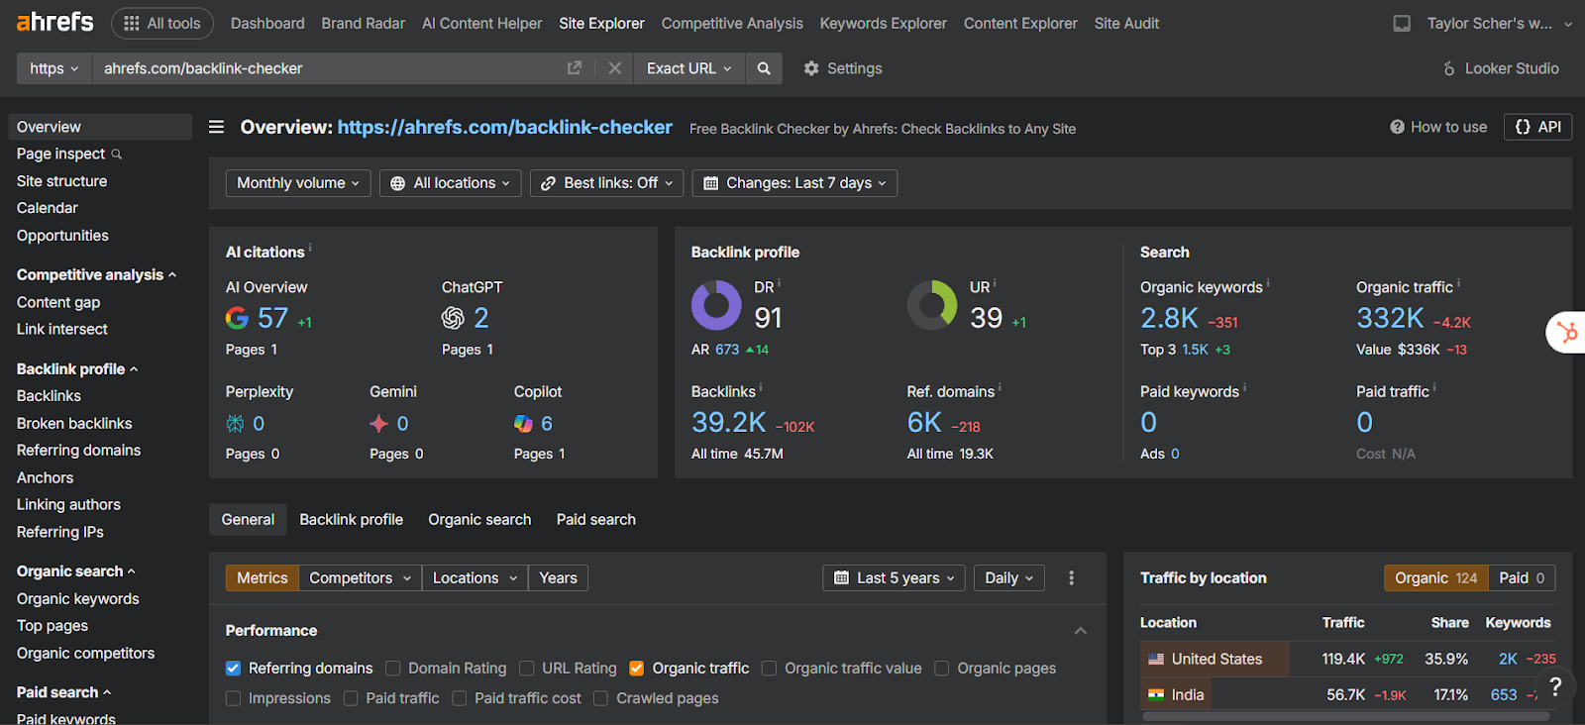Screen dimensions: 1585x725
Task: Click the 39.2K backlinks value
Action: coord(729,423)
